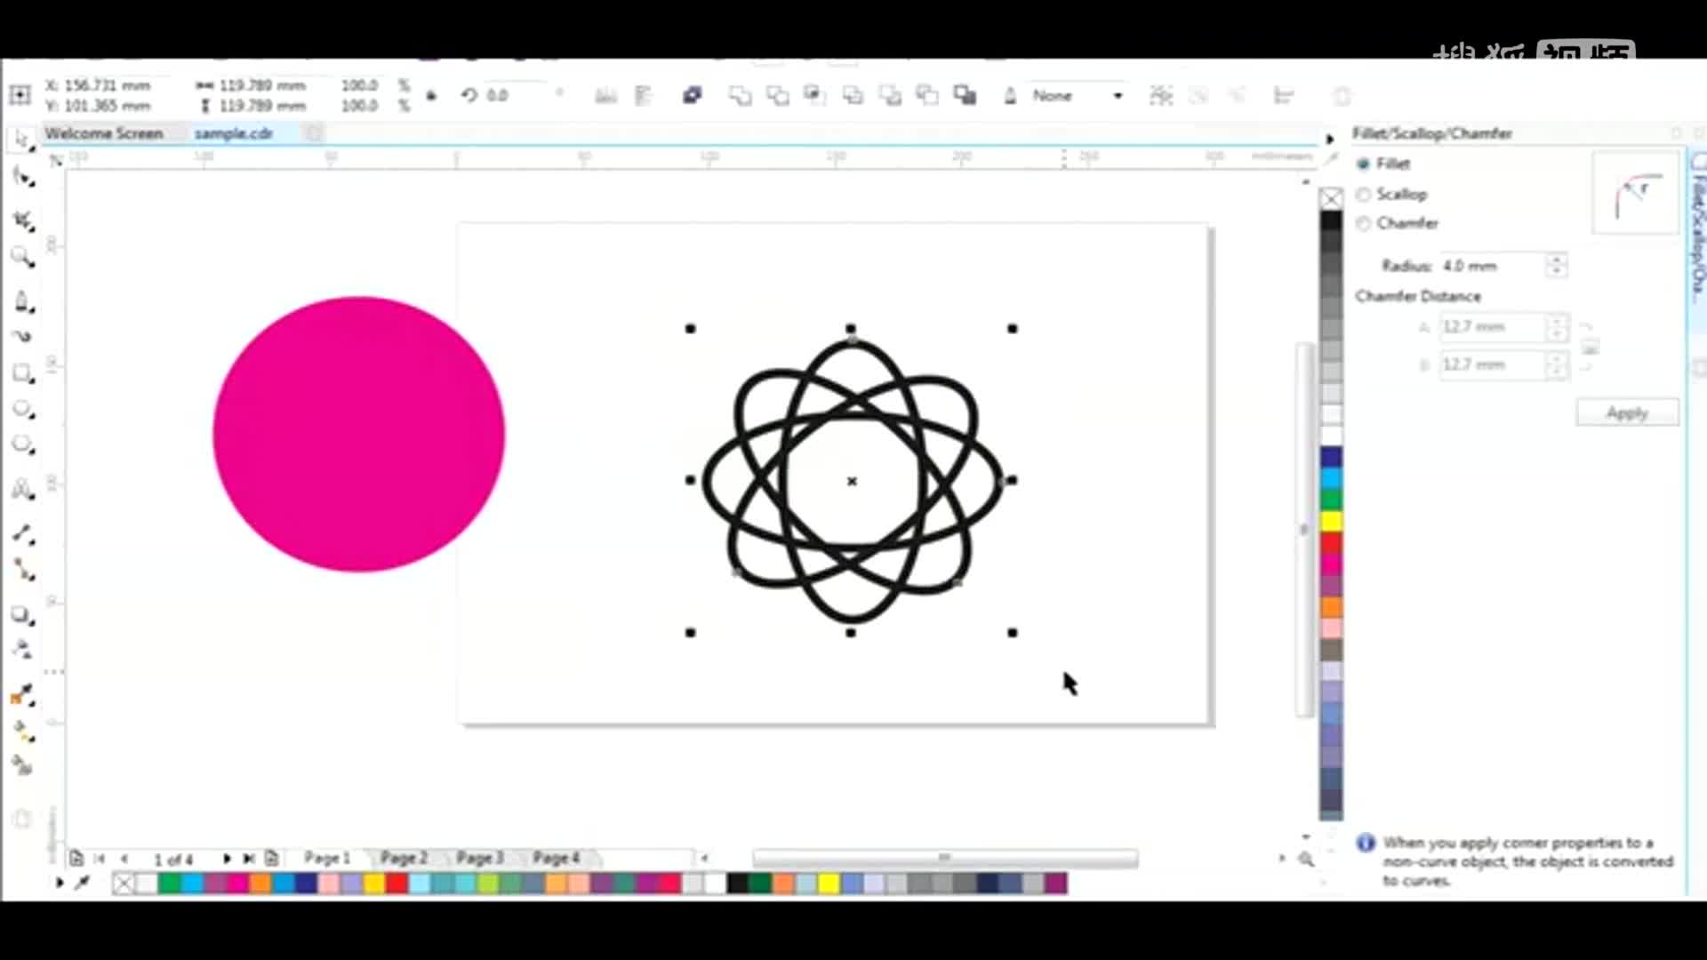This screenshot has width=1707, height=960.
Task: Select the Shape edit tool
Action: [x=23, y=177]
